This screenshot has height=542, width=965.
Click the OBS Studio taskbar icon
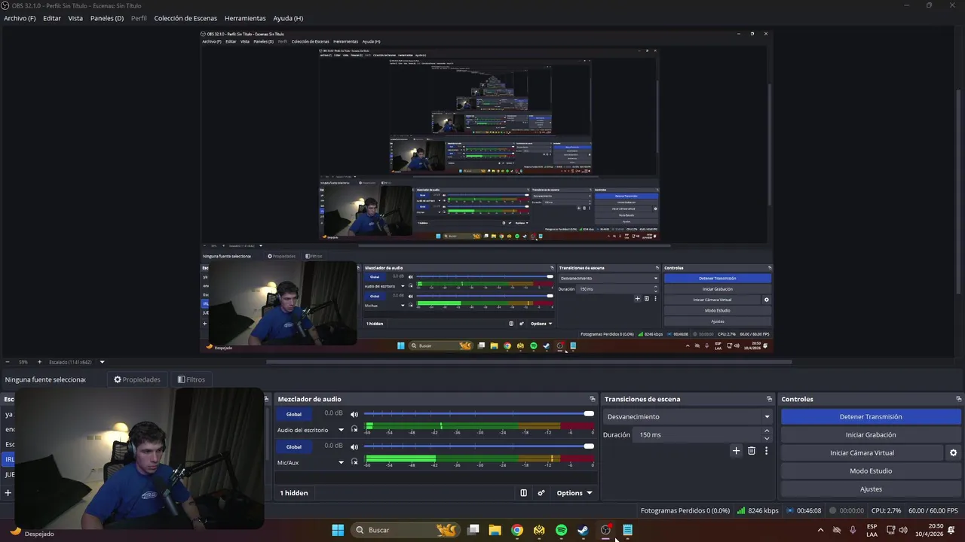pyautogui.click(x=605, y=530)
